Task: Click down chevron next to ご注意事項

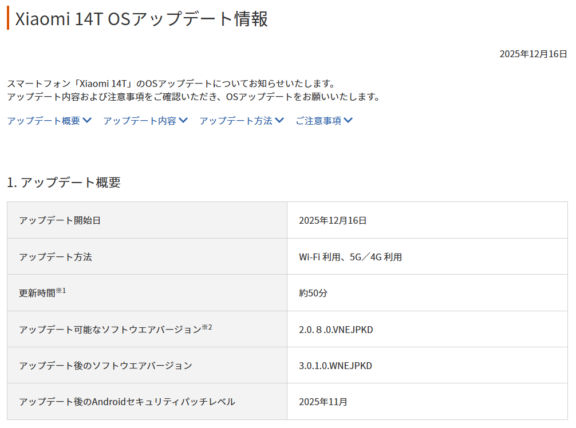Action: click(x=348, y=121)
